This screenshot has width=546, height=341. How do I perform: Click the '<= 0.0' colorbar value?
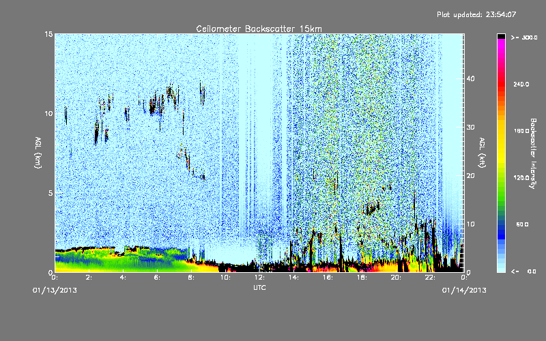click(523, 271)
